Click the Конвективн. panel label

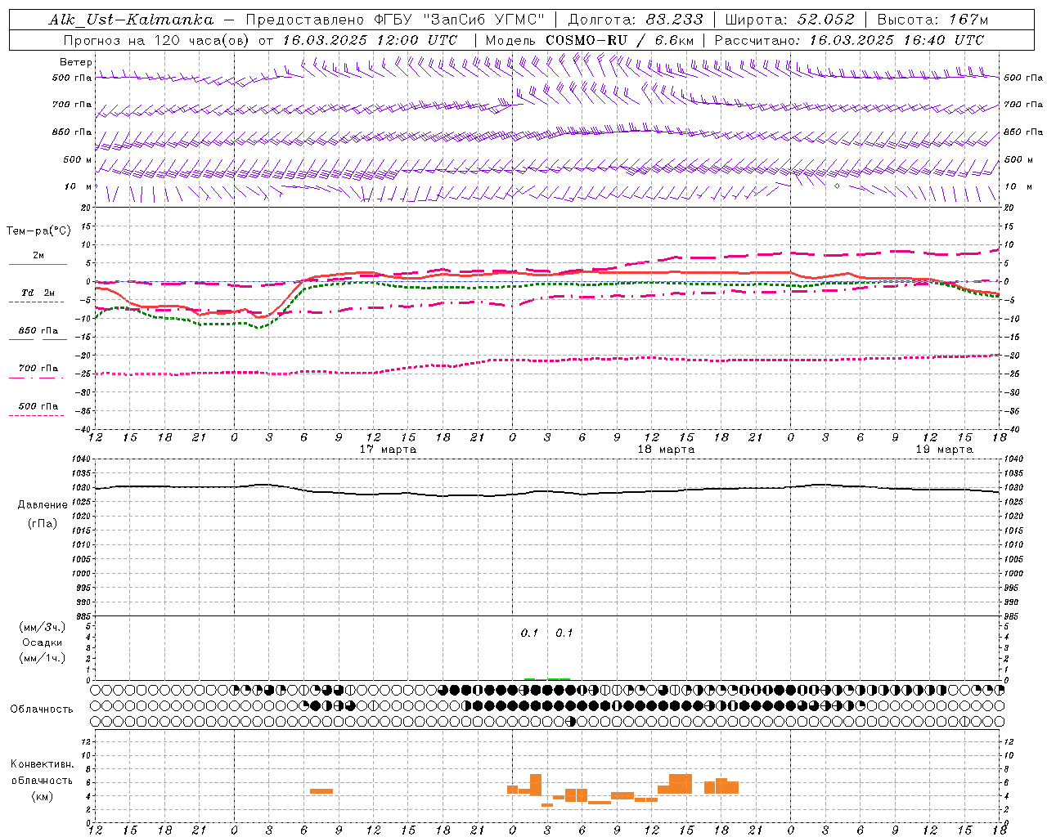pyautogui.click(x=42, y=764)
